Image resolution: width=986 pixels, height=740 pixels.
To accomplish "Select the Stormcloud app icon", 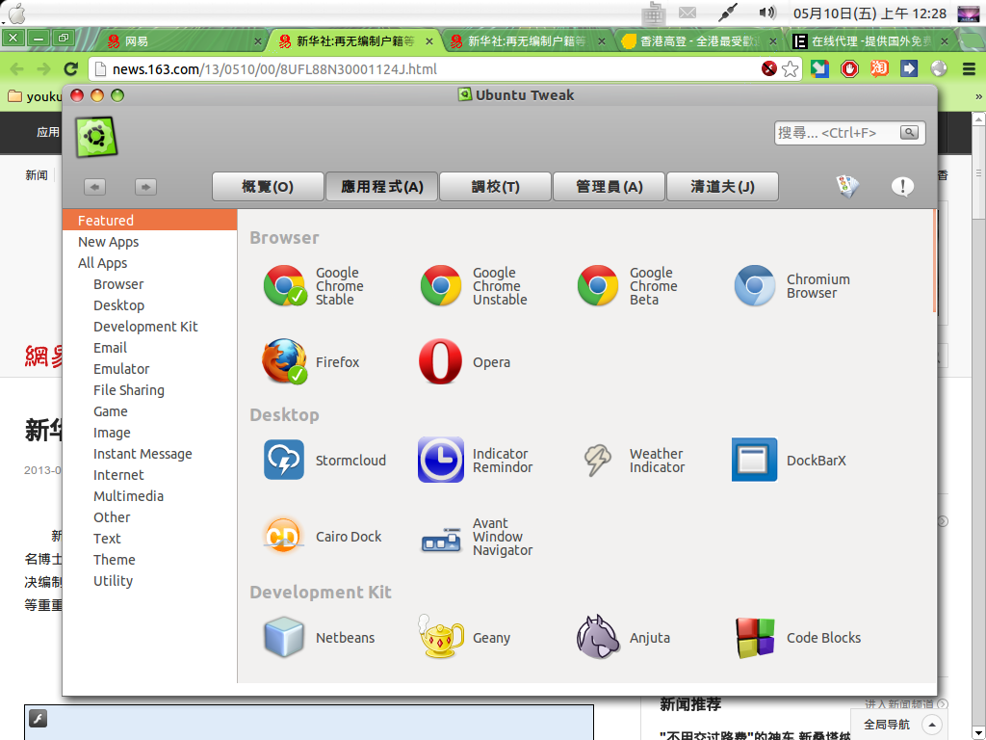I will click(x=284, y=460).
